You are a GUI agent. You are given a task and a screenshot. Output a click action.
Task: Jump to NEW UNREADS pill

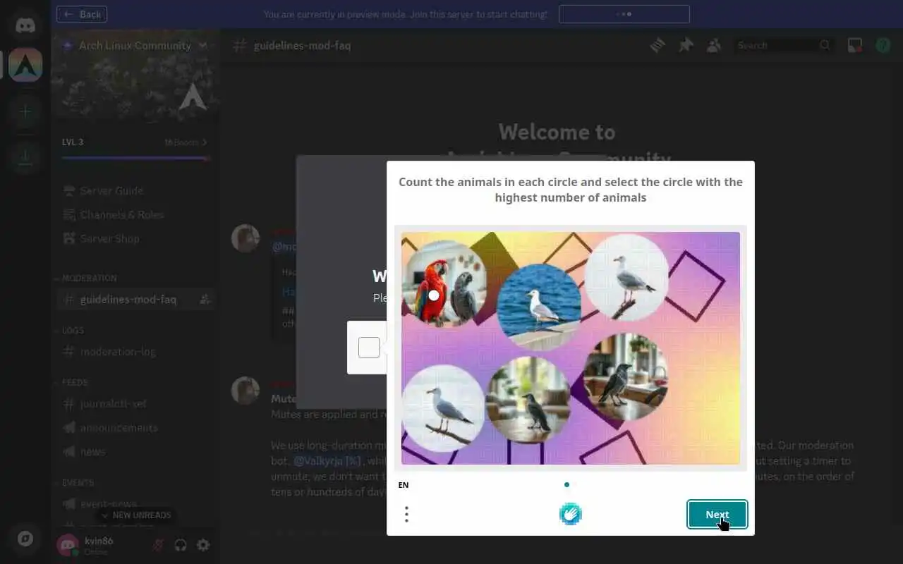(x=135, y=515)
